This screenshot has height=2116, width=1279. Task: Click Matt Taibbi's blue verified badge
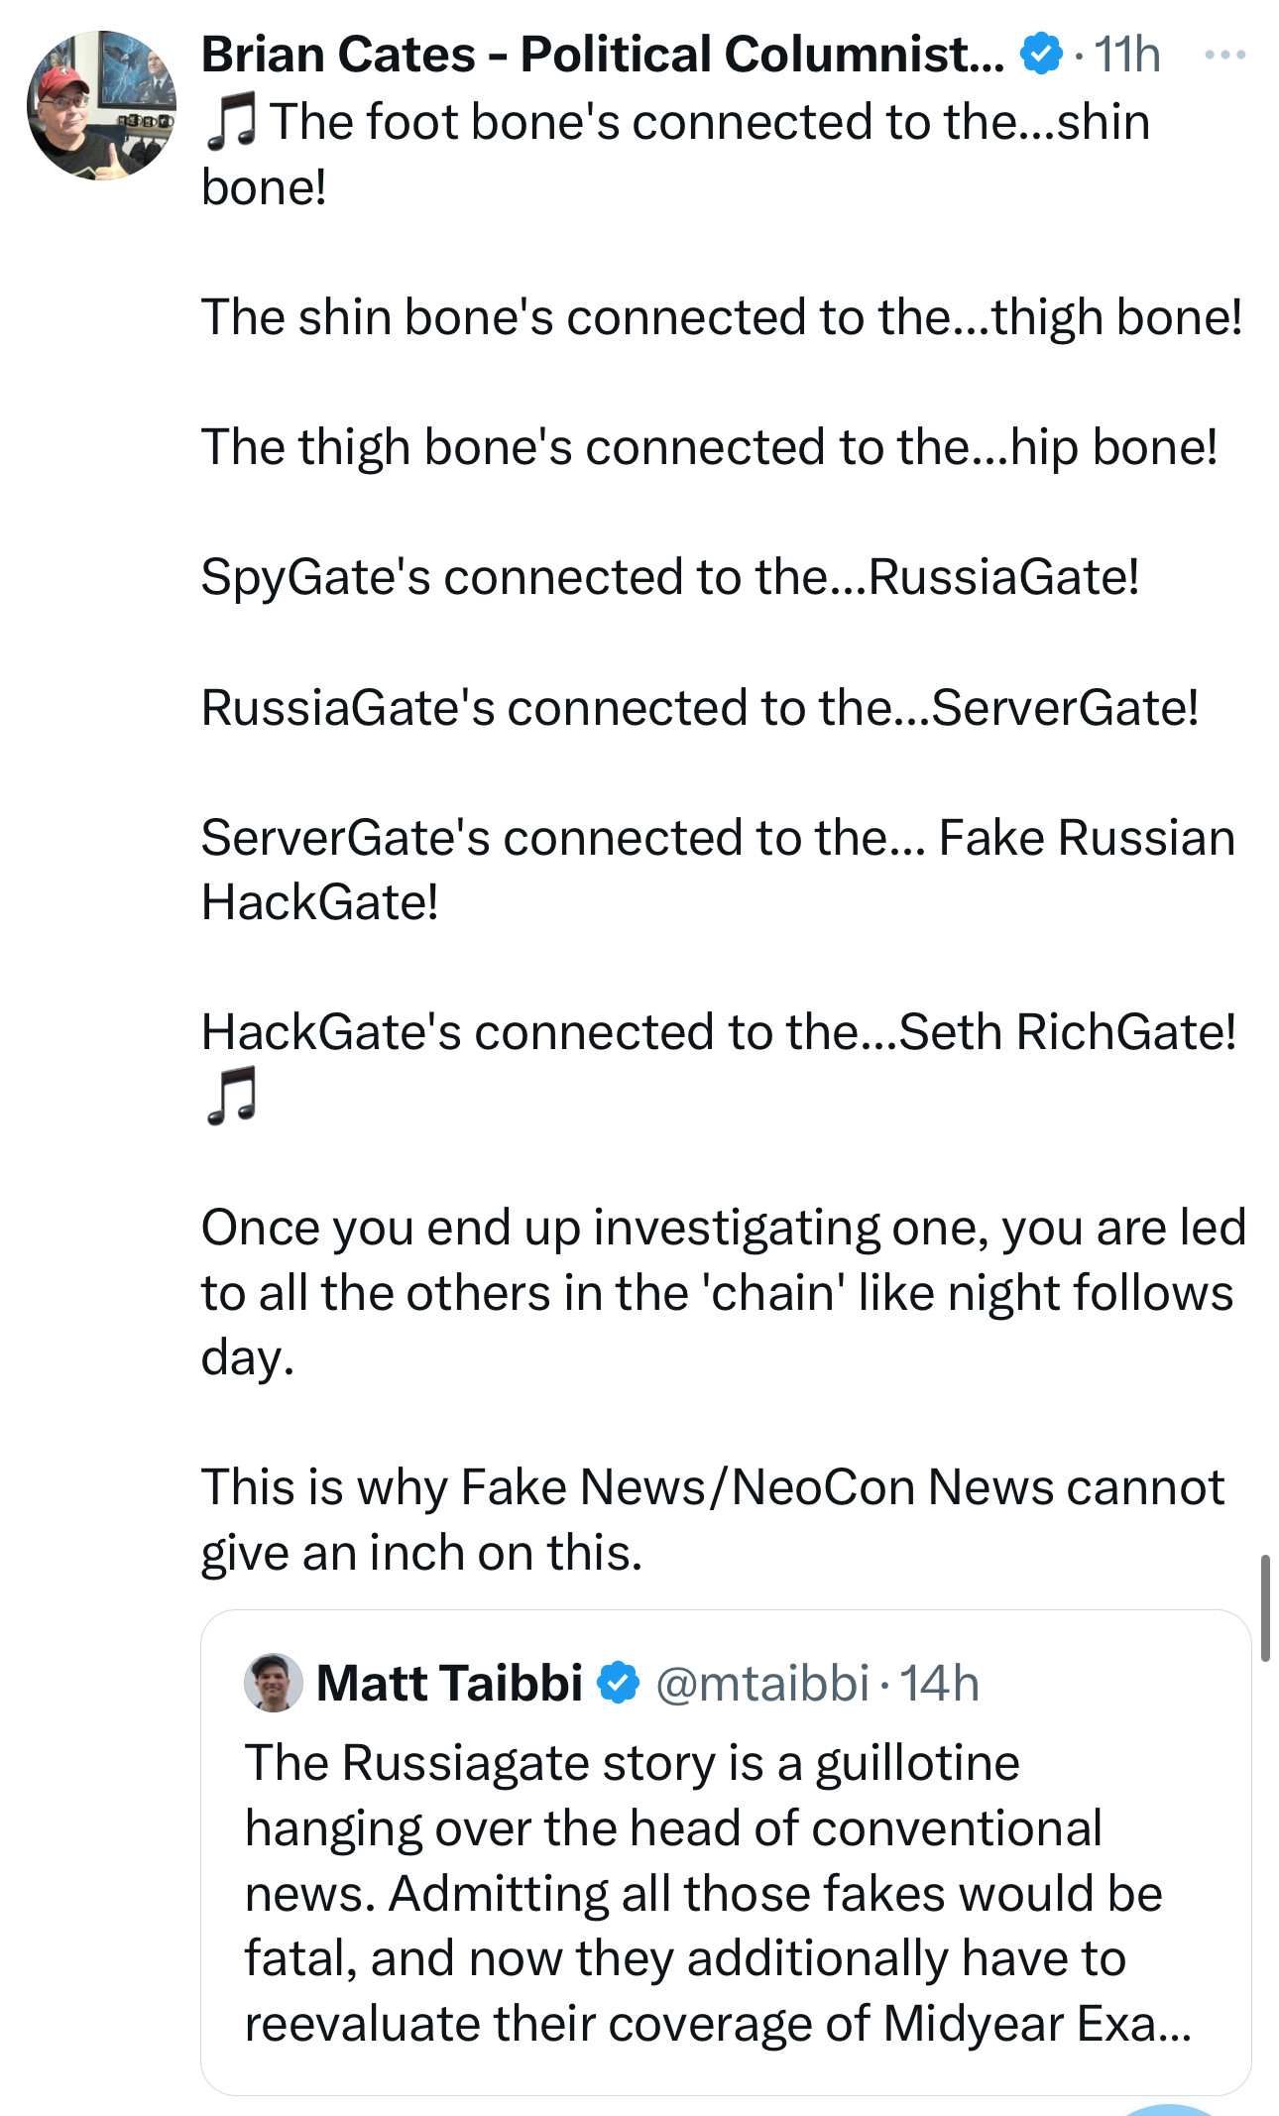620,1683
